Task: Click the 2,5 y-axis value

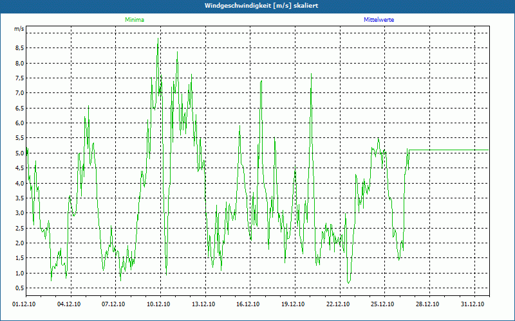Action: [20, 229]
